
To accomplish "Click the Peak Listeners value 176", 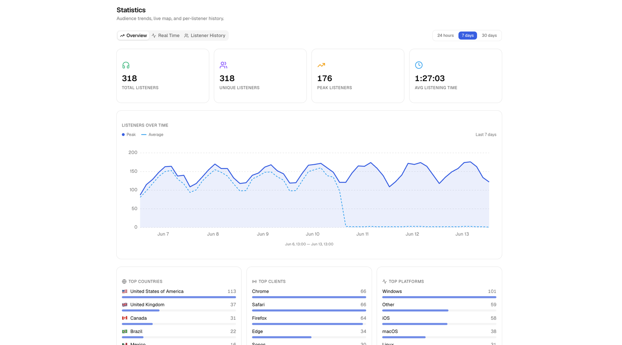I will point(325,78).
